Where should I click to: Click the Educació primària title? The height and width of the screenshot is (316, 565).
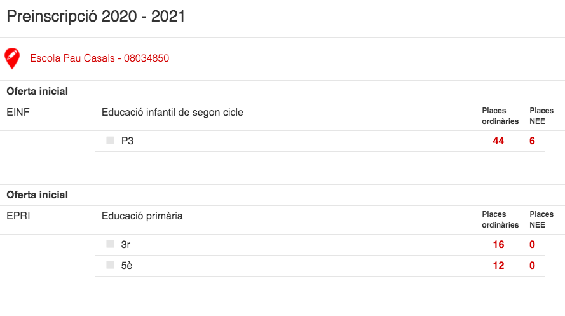[x=142, y=216]
